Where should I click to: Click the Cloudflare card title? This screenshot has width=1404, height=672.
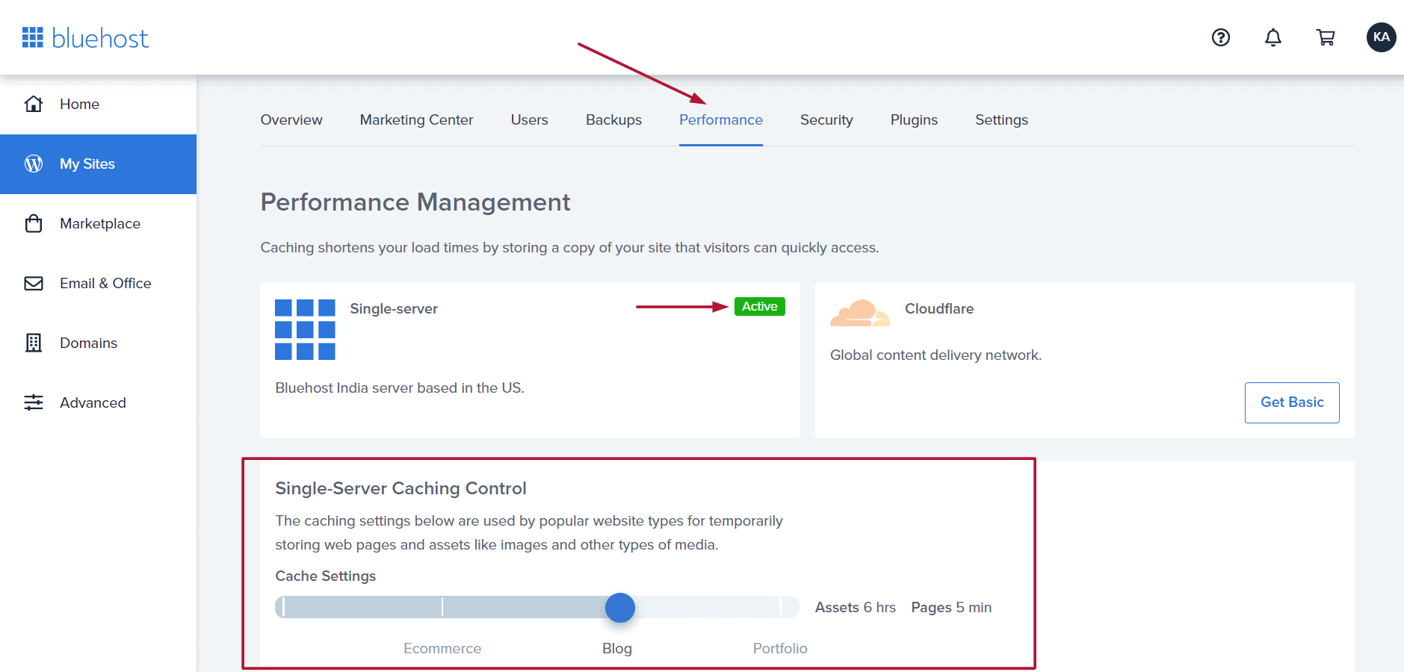point(939,308)
